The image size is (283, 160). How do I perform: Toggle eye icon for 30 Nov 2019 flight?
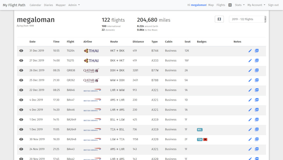(x=21, y=139)
